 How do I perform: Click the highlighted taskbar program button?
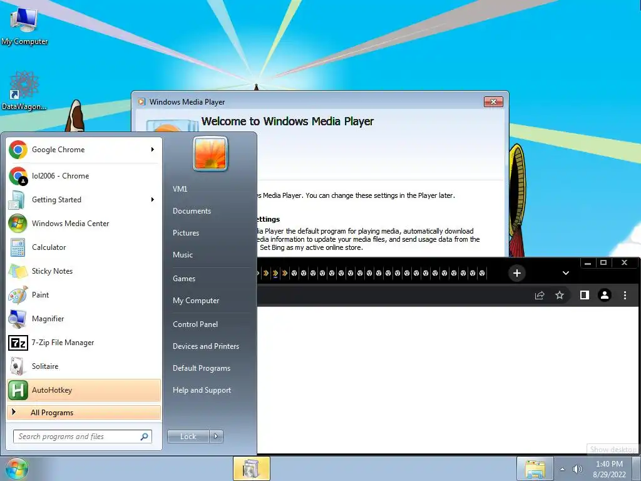click(x=252, y=468)
